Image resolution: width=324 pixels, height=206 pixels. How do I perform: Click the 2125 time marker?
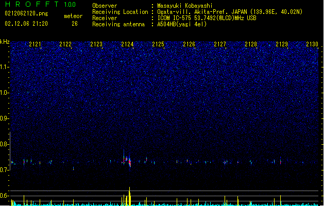tap(158, 44)
